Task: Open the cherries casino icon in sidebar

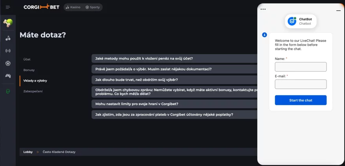Action: pyautogui.click(x=8, y=38)
